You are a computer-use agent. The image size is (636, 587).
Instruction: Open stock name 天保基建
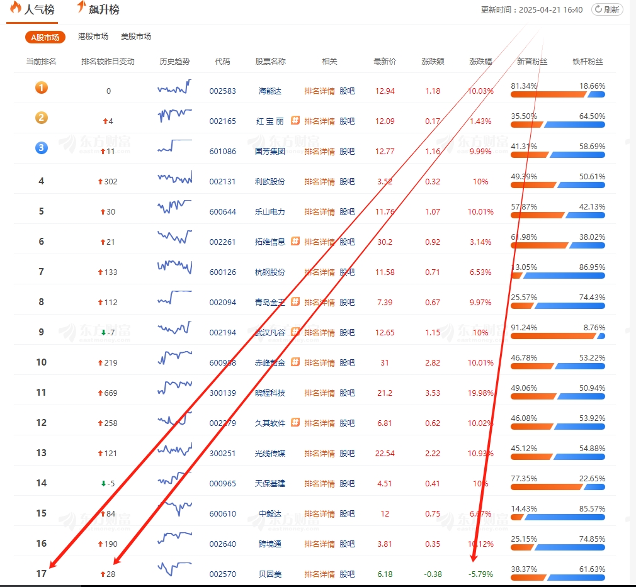click(x=270, y=484)
